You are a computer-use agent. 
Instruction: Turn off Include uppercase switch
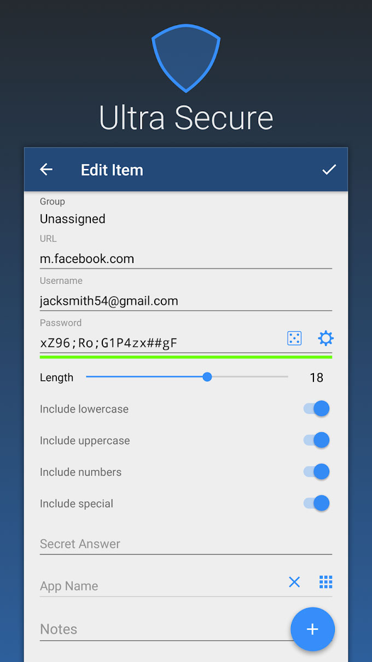point(317,440)
